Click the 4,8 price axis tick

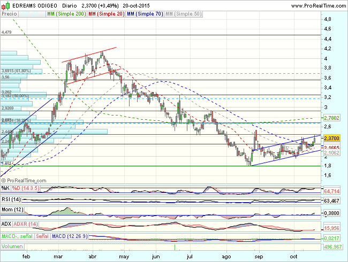(x=328, y=19)
